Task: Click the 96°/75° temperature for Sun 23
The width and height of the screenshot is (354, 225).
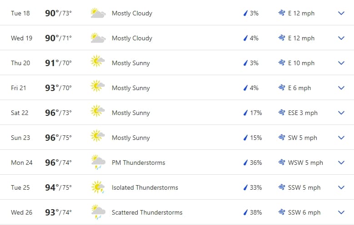Action: point(58,138)
